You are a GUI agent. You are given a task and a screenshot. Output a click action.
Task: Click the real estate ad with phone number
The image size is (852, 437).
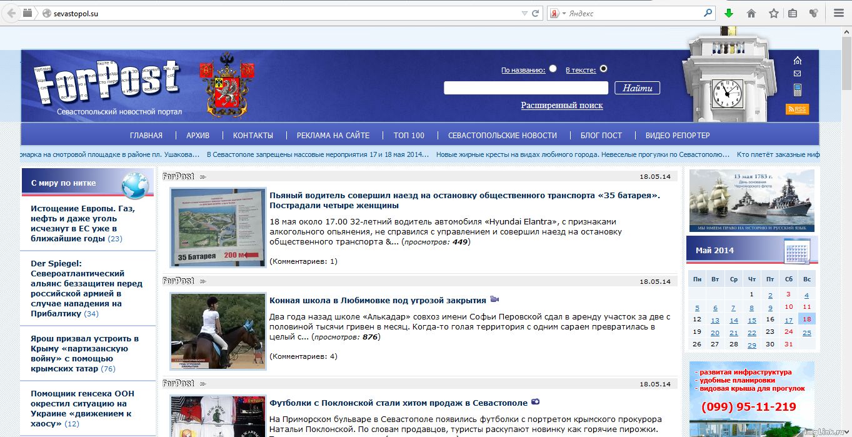pyautogui.click(x=752, y=399)
